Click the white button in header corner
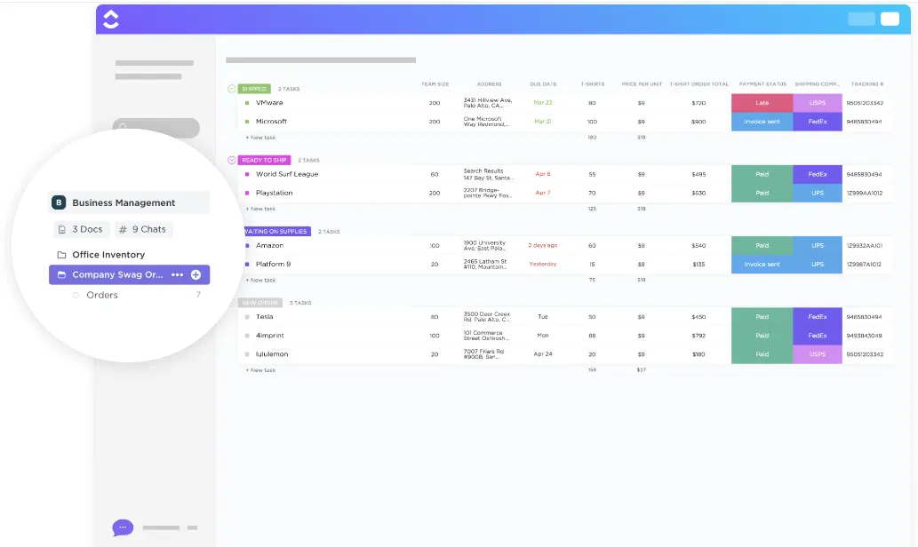Screen dimensions: 918x547 [890, 19]
